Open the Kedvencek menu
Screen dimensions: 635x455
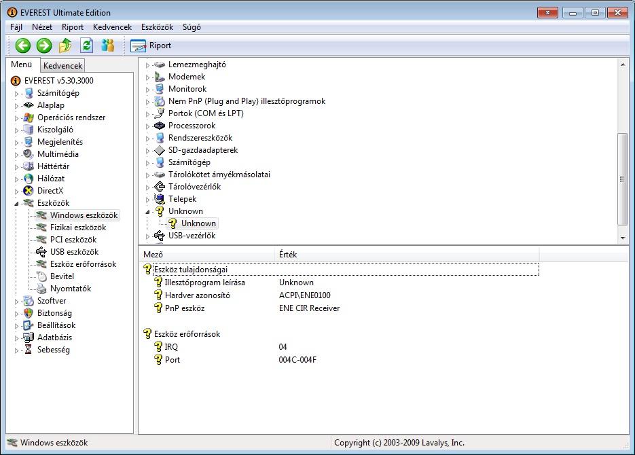coord(112,27)
